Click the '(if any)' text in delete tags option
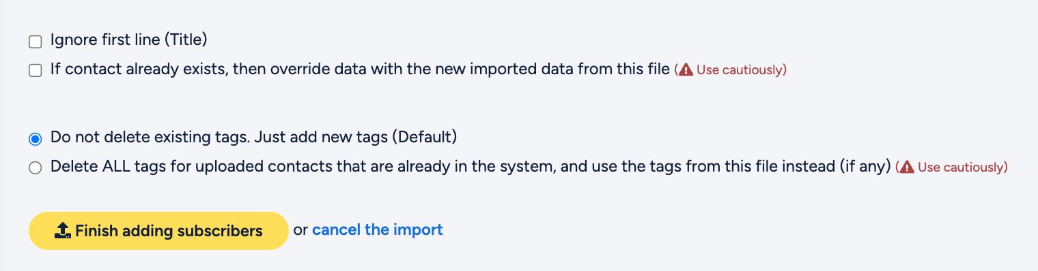 point(865,166)
